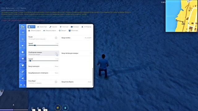Image resolution: width=198 pixels, height=111 pixels.
Task: Open the Настройки gears sidebar section
Action: point(23,79)
